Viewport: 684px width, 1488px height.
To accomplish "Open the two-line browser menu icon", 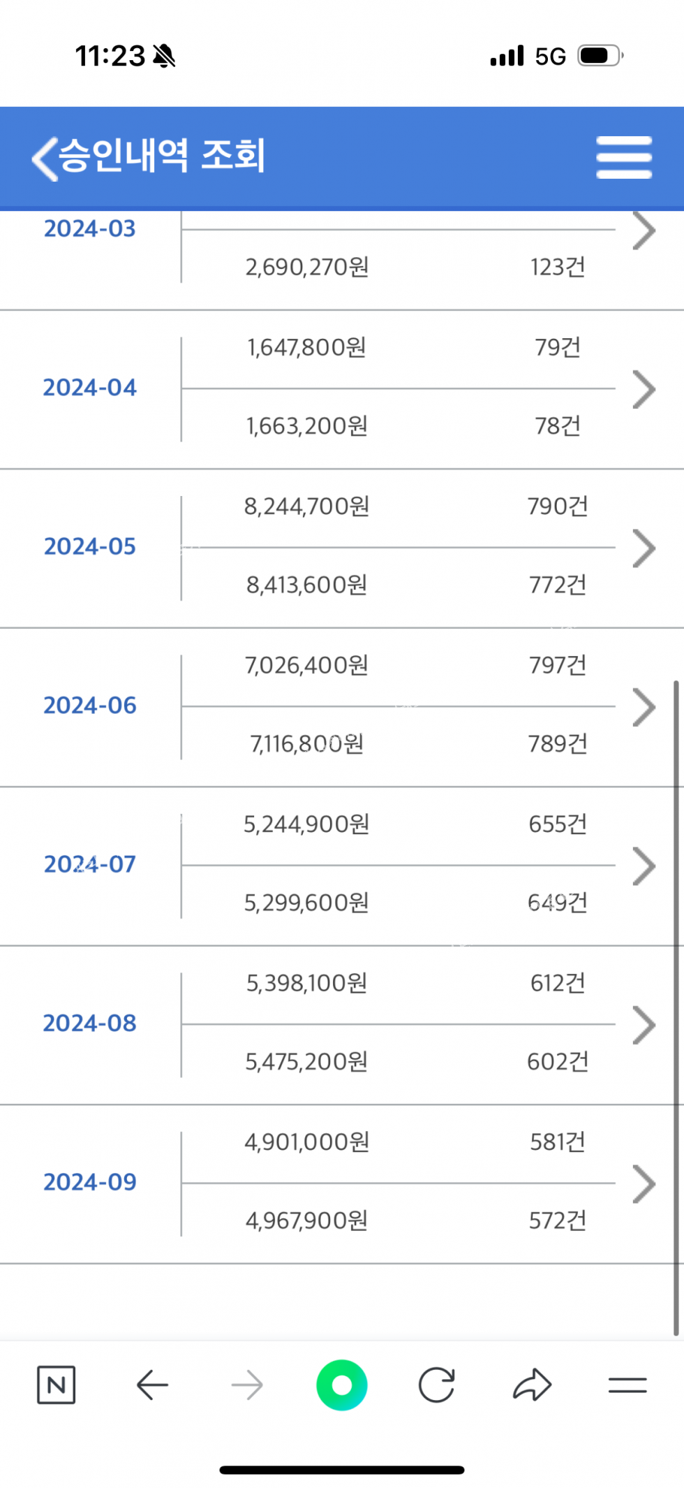I will pyautogui.click(x=627, y=1385).
